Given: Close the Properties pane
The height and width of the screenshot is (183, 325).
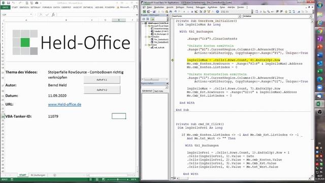Looking at the screenshot, I should [167, 83].
